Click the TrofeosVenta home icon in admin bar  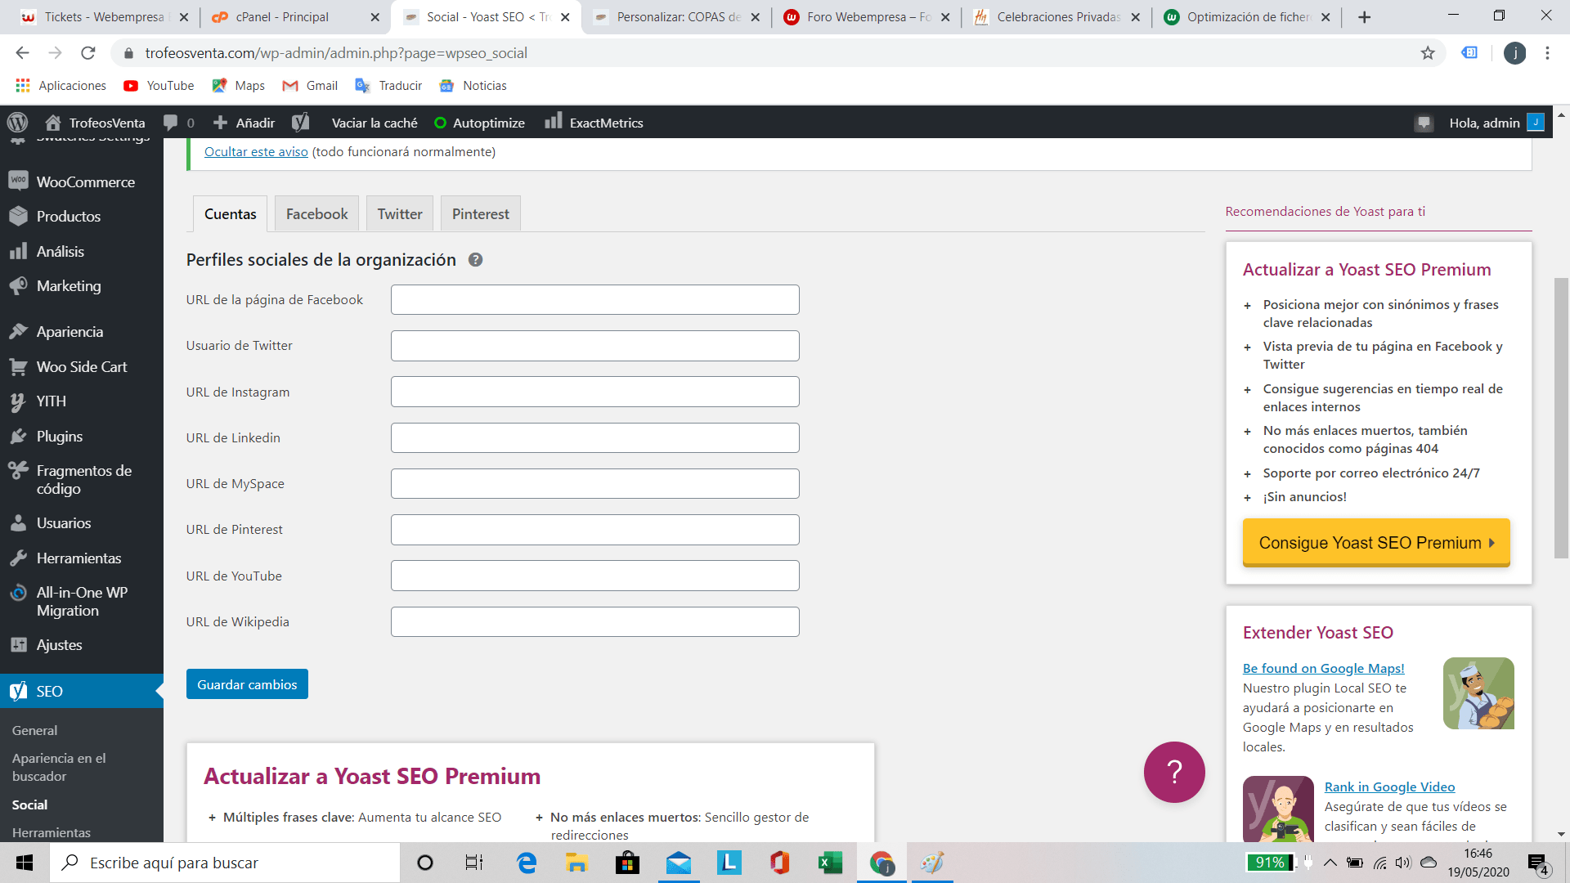53,123
